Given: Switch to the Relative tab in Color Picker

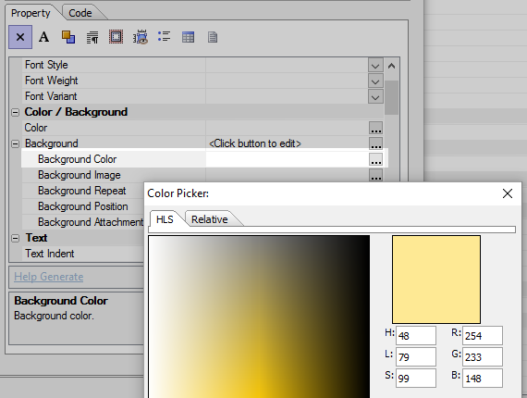Looking at the screenshot, I should [209, 219].
